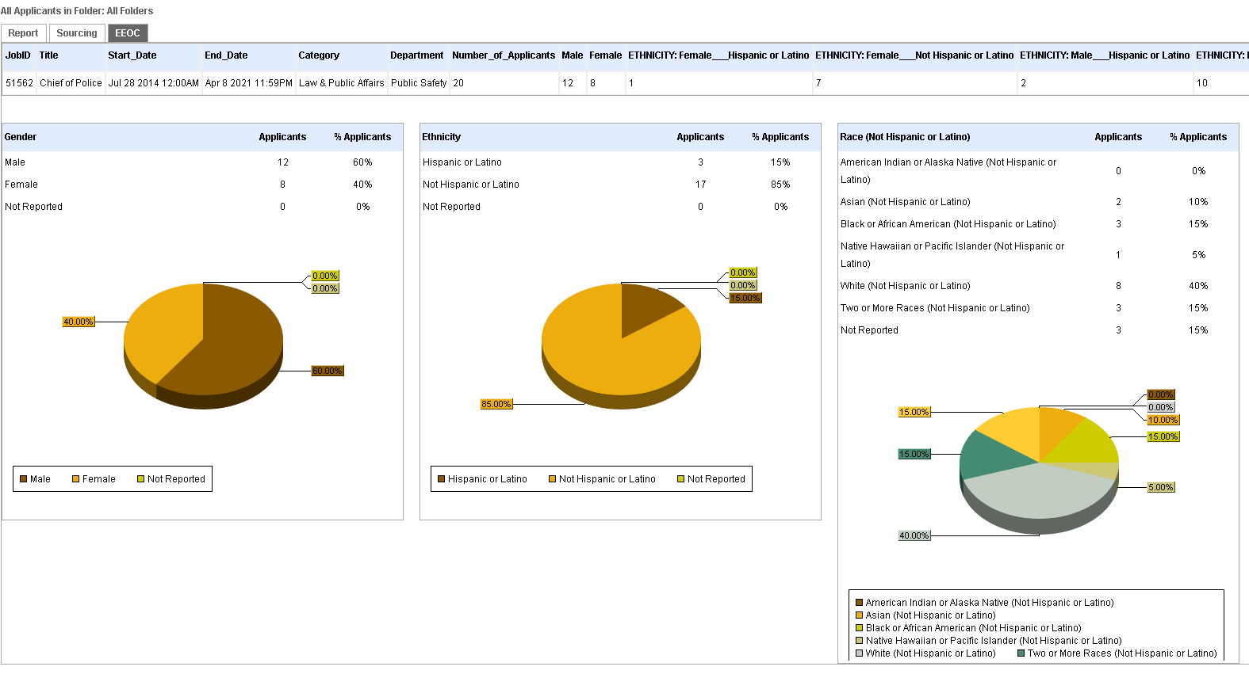Click the Number_of_Applicants column header
Viewport: 1249px width, 678px height.
pos(504,55)
